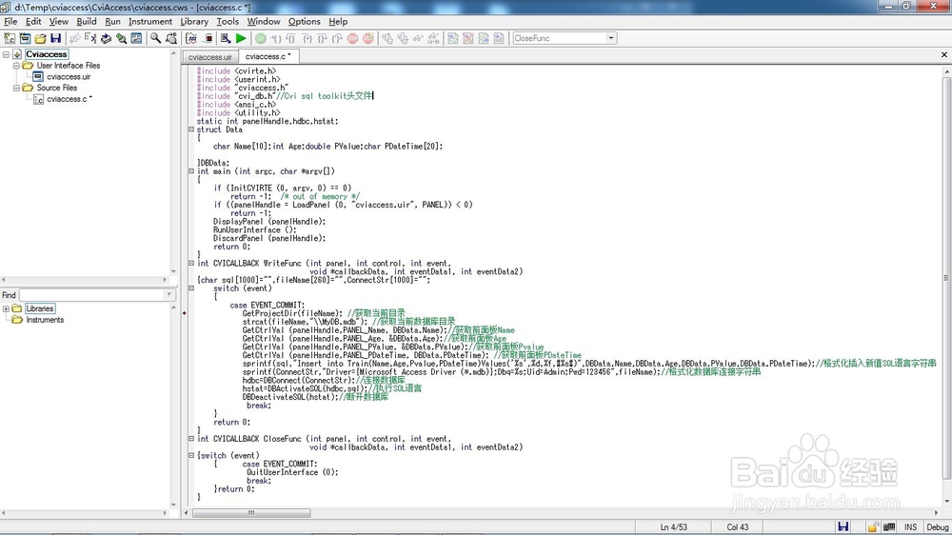952x535 pixels.
Task: Click the padlock icon in status bar
Action: [872, 526]
